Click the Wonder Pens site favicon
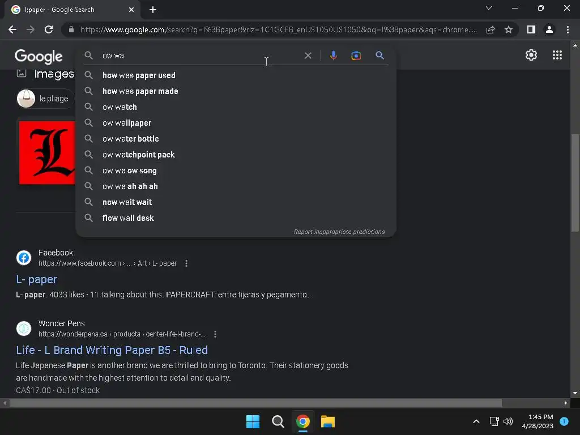 coord(24,329)
